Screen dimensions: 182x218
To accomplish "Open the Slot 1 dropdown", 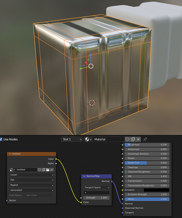I will [x=72, y=139].
